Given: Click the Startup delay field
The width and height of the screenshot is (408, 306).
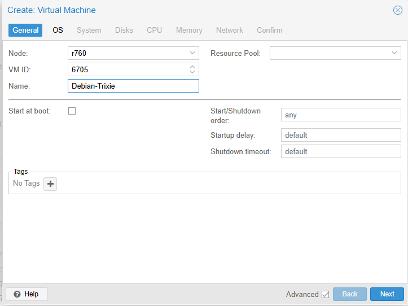Looking at the screenshot, I should [x=341, y=135].
